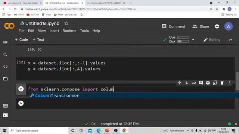Open the Windows Start menu

click(4, 131)
